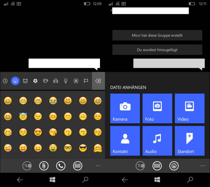Open the food and drink cup category
The width and height of the screenshot is (210, 187).
[46, 81]
